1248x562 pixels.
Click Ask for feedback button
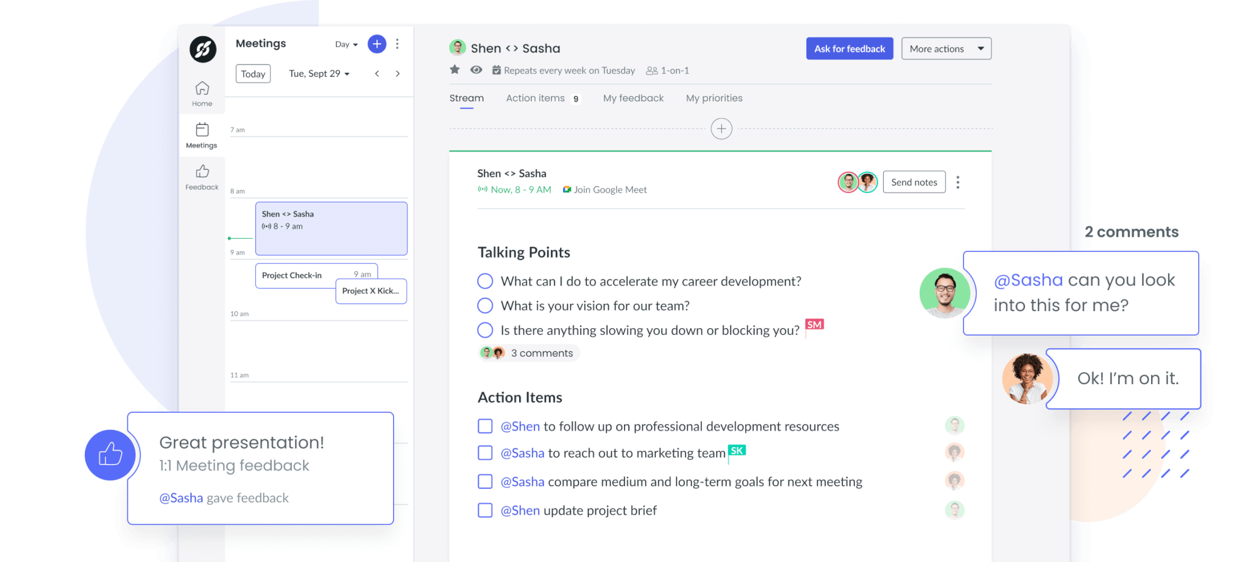[849, 49]
